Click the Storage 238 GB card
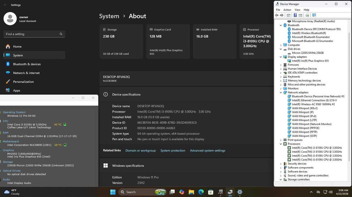This screenshot has width=352, height=197. tap(121, 41)
